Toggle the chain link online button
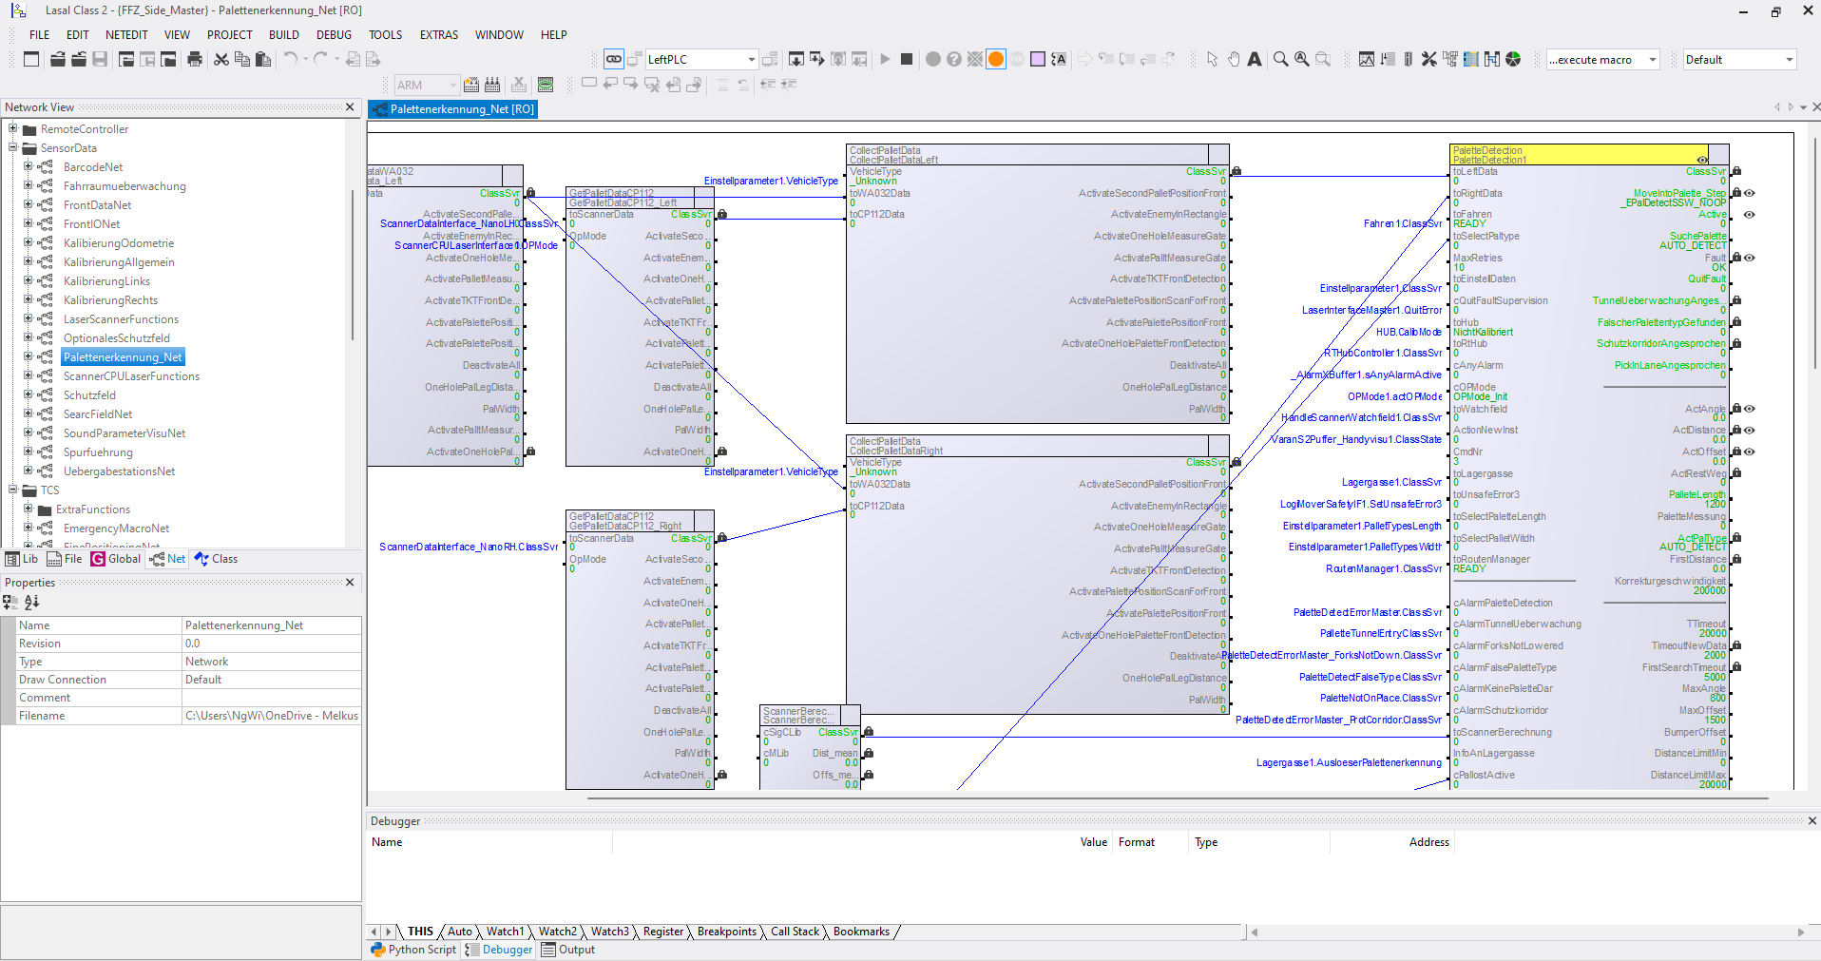Screen dimensions: 1821x961 pos(614,59)
